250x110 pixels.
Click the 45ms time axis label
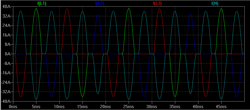coord(221,107)
